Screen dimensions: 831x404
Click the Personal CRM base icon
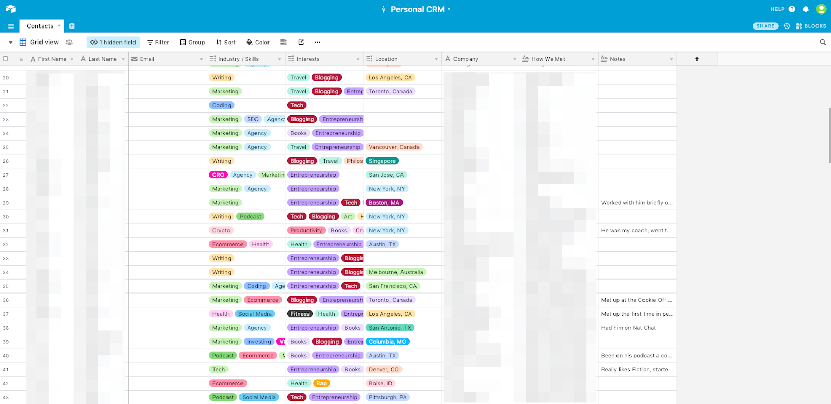point(384,9)
